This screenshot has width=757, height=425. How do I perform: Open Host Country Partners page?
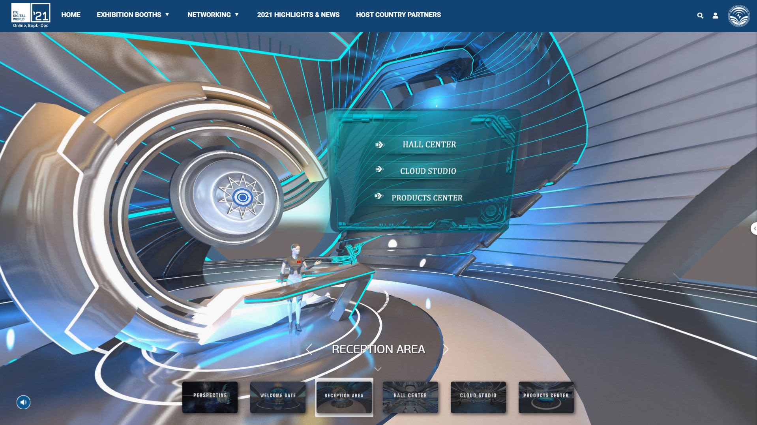coord(398,15)
